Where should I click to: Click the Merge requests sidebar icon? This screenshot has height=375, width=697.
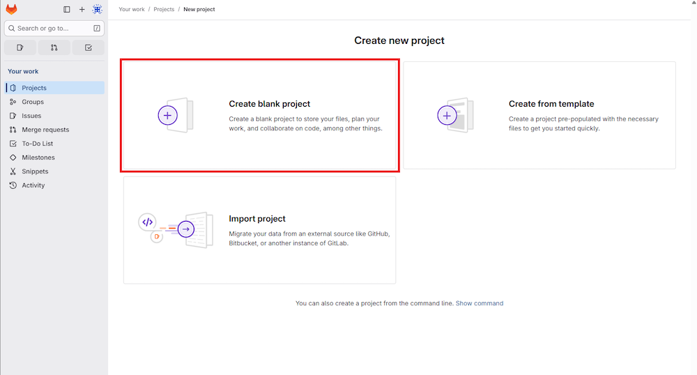point(13,130)
